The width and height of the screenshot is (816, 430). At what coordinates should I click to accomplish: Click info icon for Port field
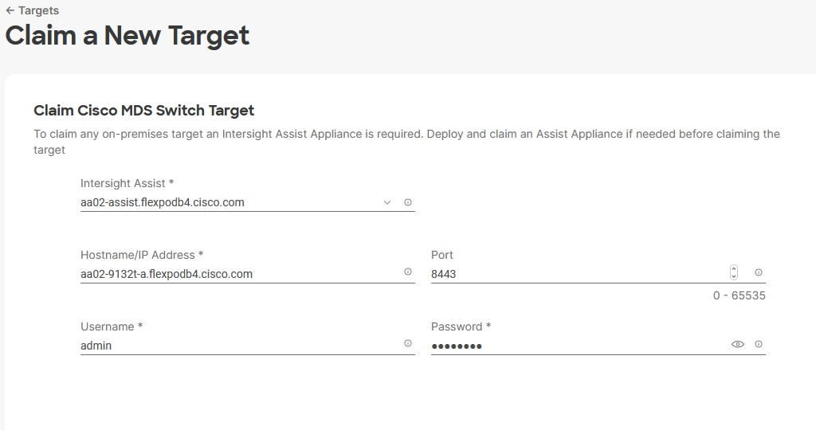(x=759, y=272)
